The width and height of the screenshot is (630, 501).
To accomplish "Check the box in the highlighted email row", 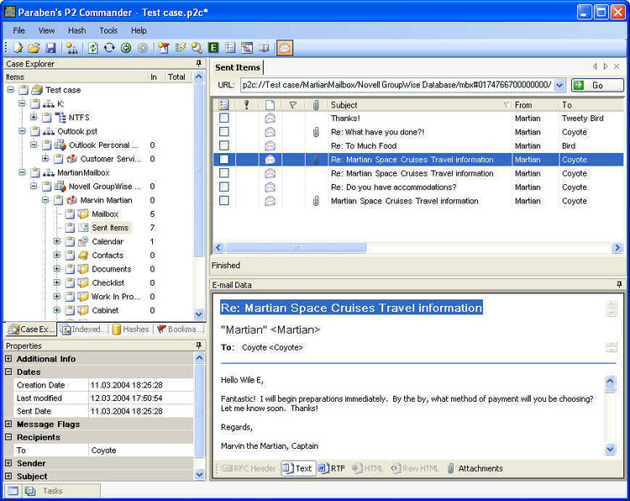I will [224, 160].
